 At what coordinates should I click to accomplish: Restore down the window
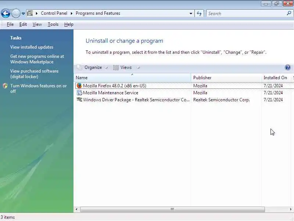pyautogui.click(x=277, y=4)
